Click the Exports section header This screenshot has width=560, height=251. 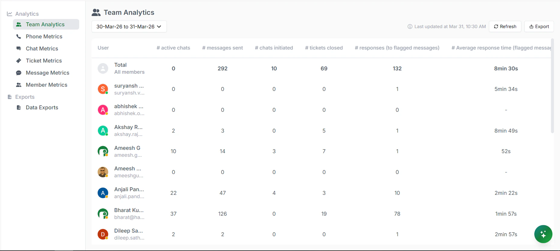click(x=25, y=97)
